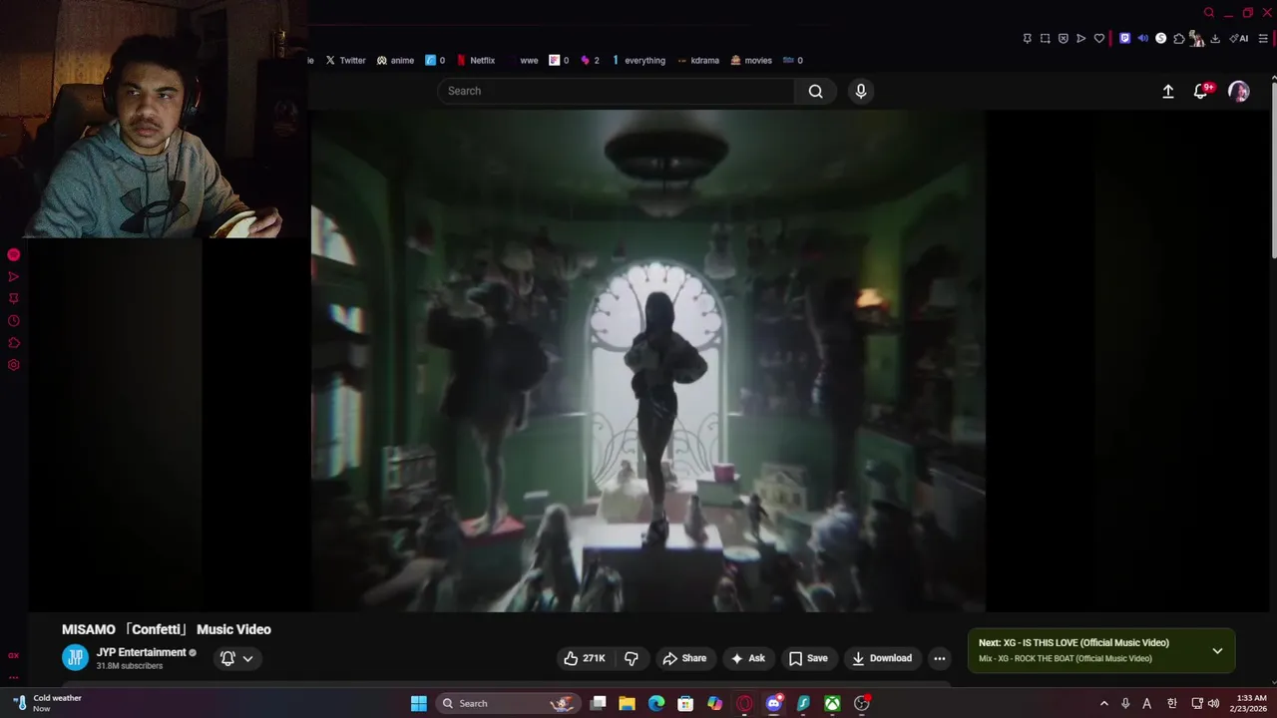
Task: Open Discord from taskbar
Action: [x=773, y=704]
